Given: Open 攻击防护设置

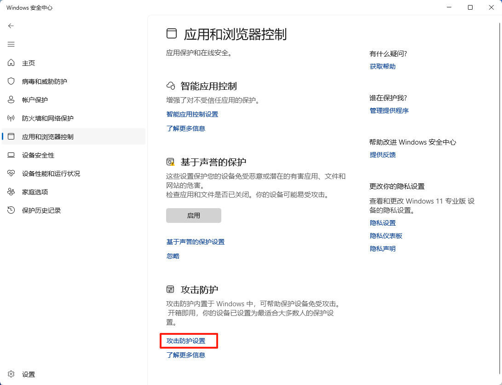Looking at the screenshot, I should click(189, 341).
